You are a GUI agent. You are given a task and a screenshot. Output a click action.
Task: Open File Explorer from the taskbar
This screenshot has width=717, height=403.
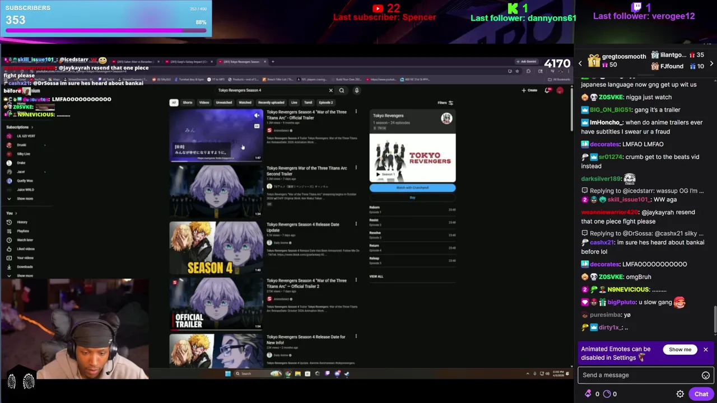[297, 373]
